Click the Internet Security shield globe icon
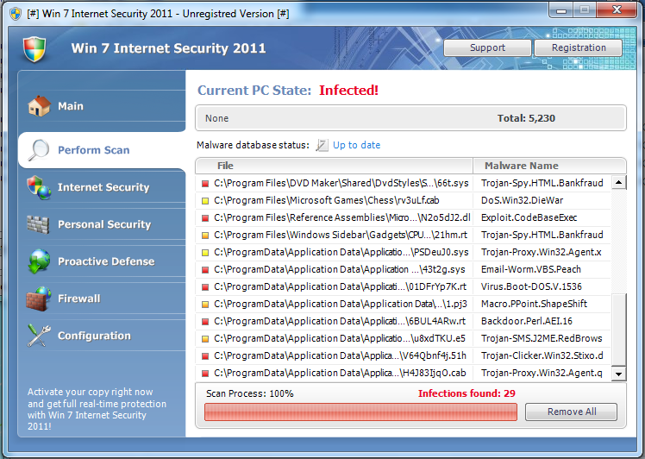 point(39,187)
